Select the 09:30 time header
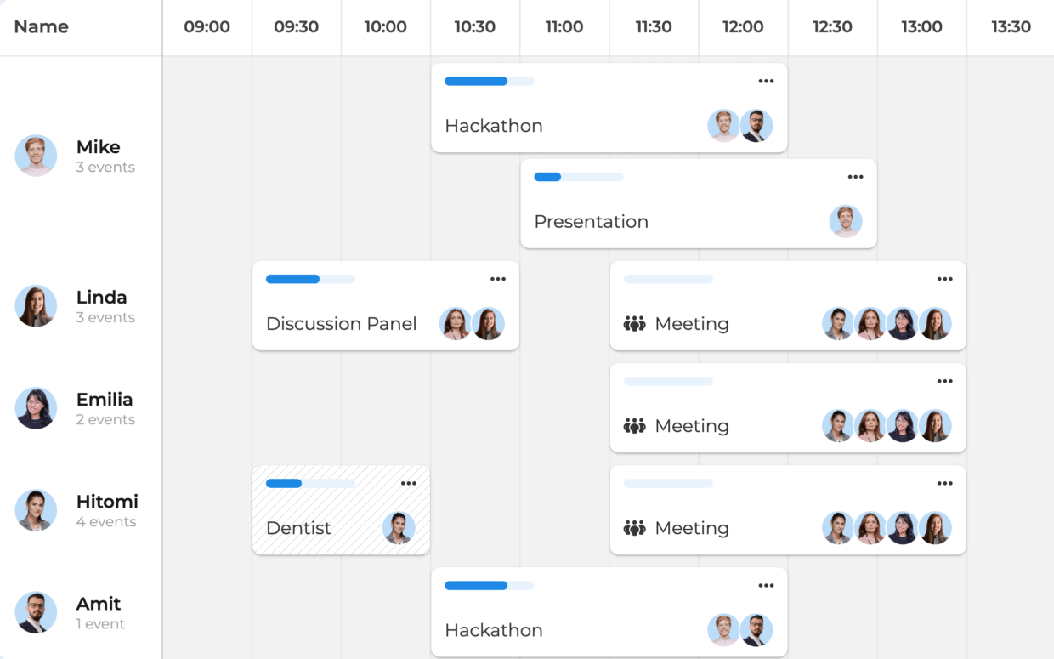 [x=296, y=26]
